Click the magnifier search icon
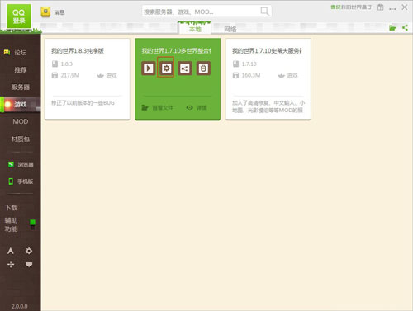Viewport: 413px width, 311px height. pyautogui.click(x=264, y=12)
